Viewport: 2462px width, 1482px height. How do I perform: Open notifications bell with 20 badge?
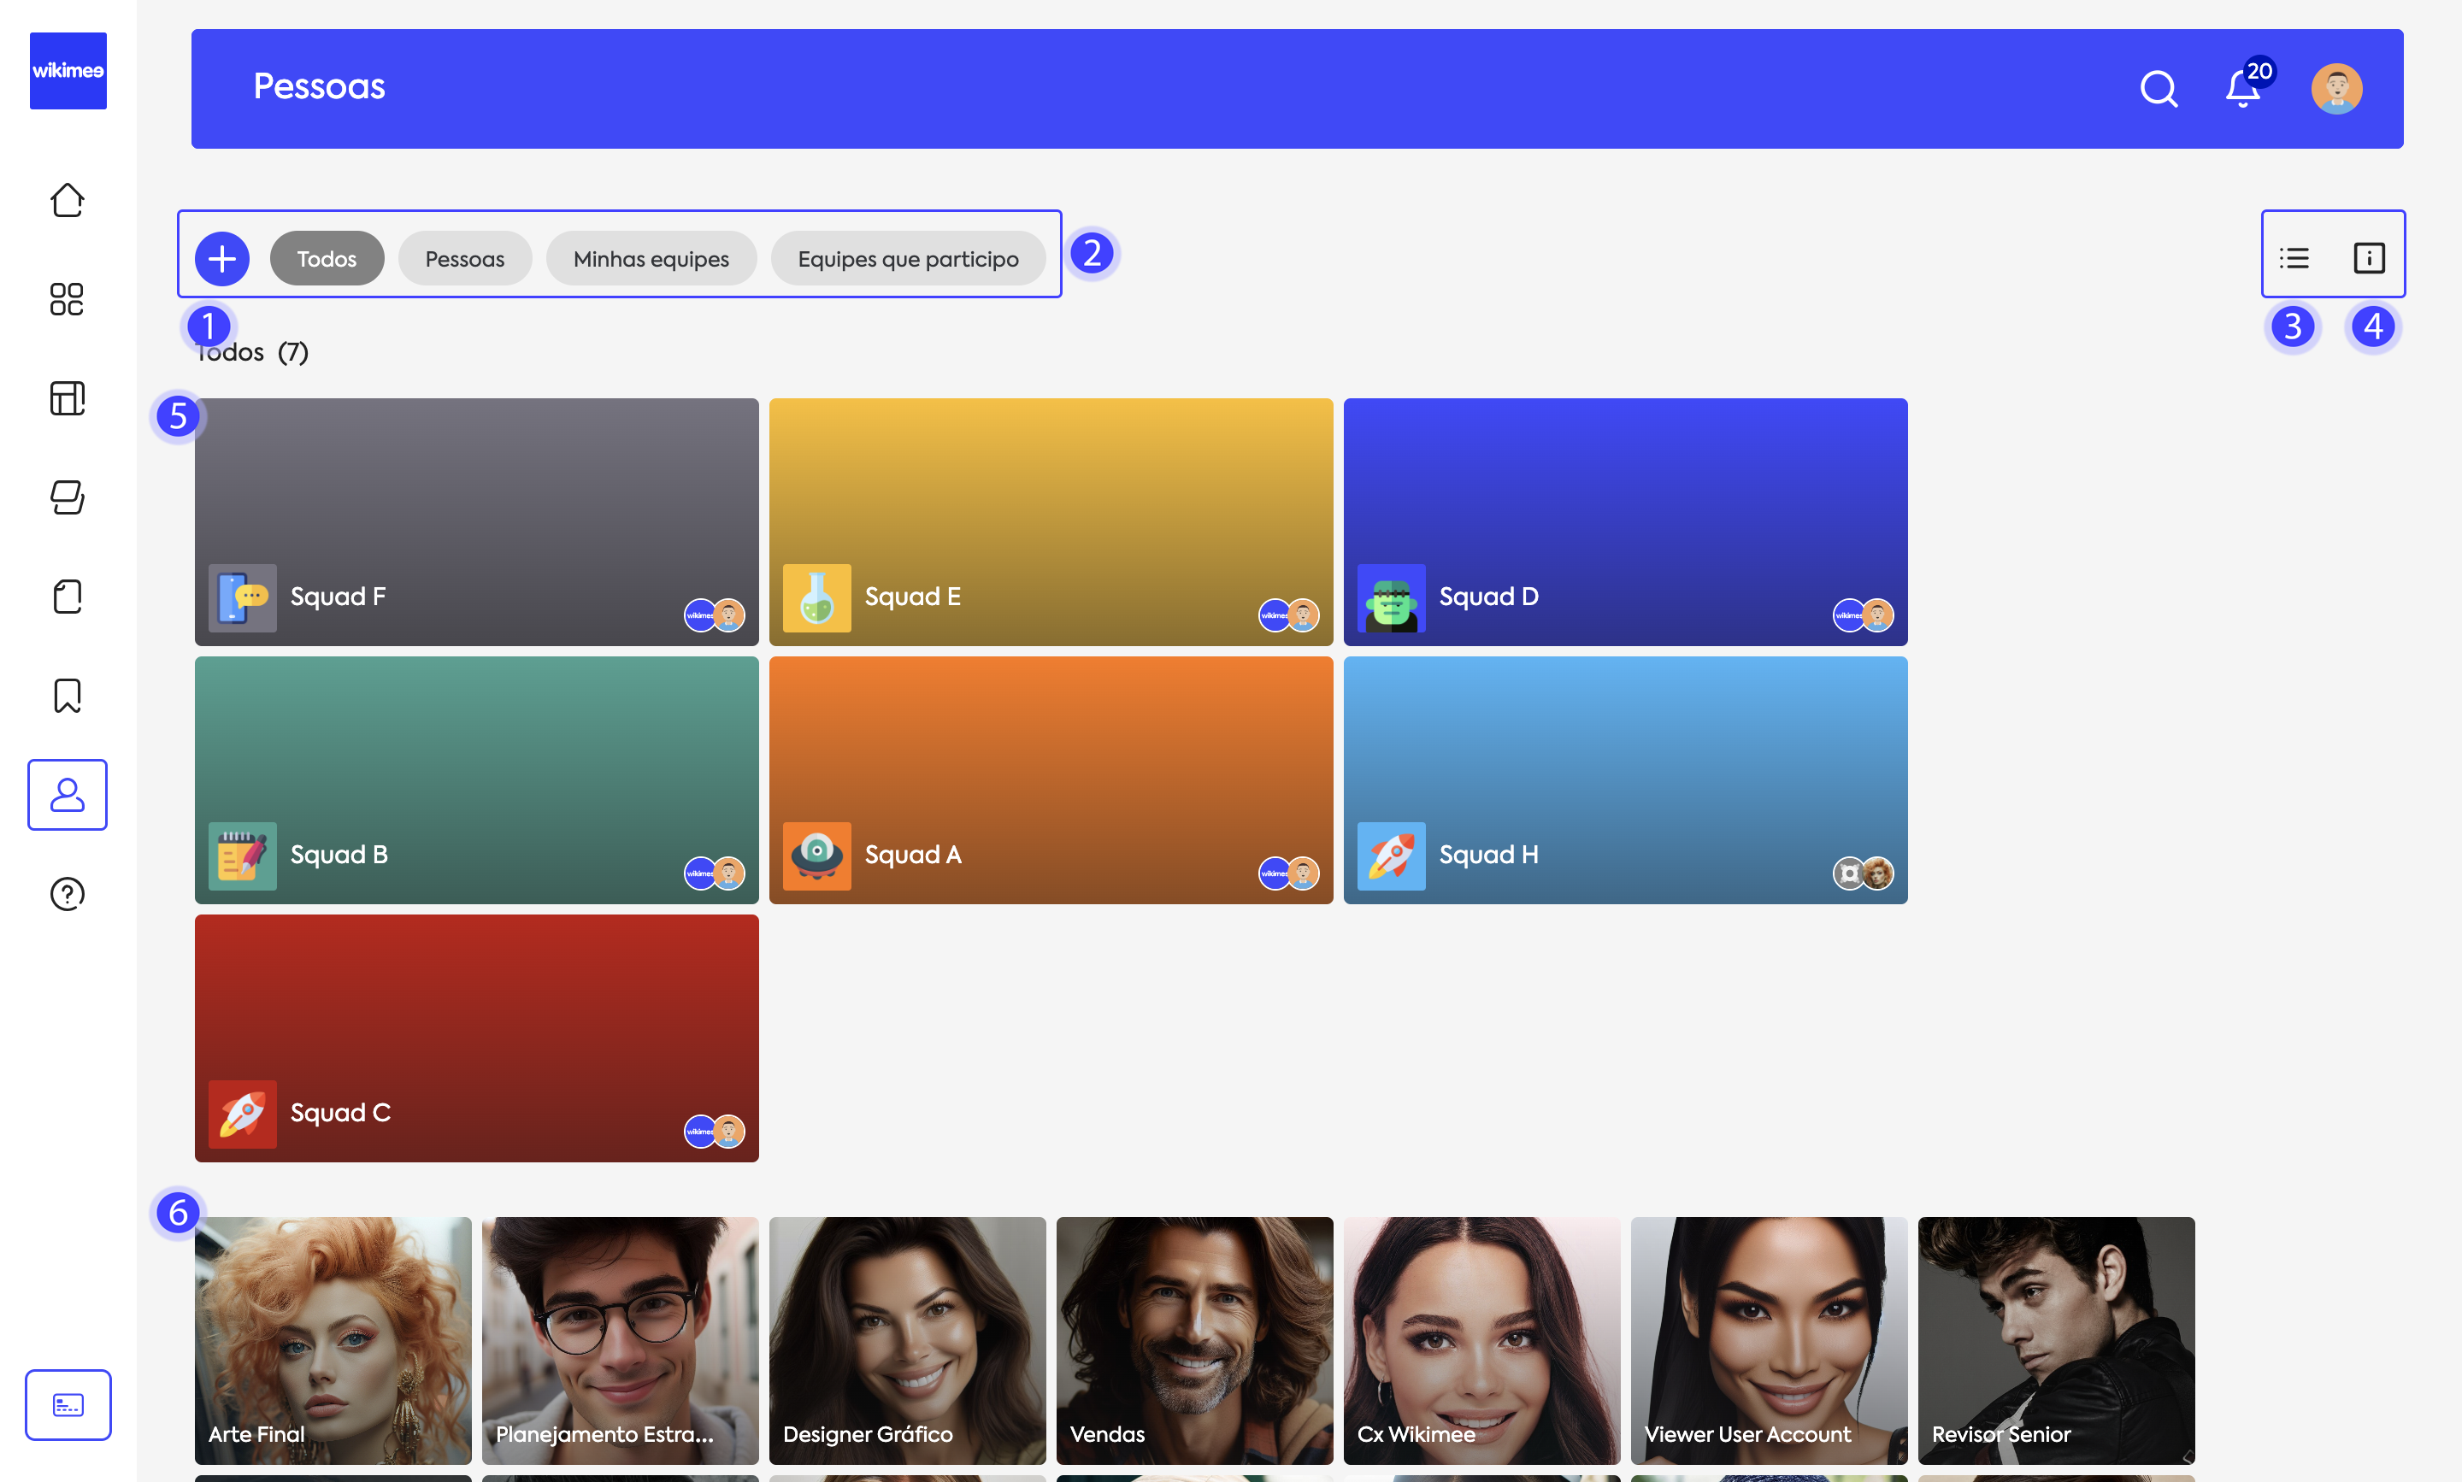point(2243,89)
